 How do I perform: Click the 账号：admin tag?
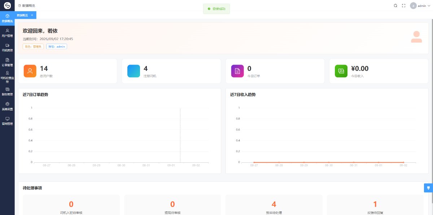57,47
